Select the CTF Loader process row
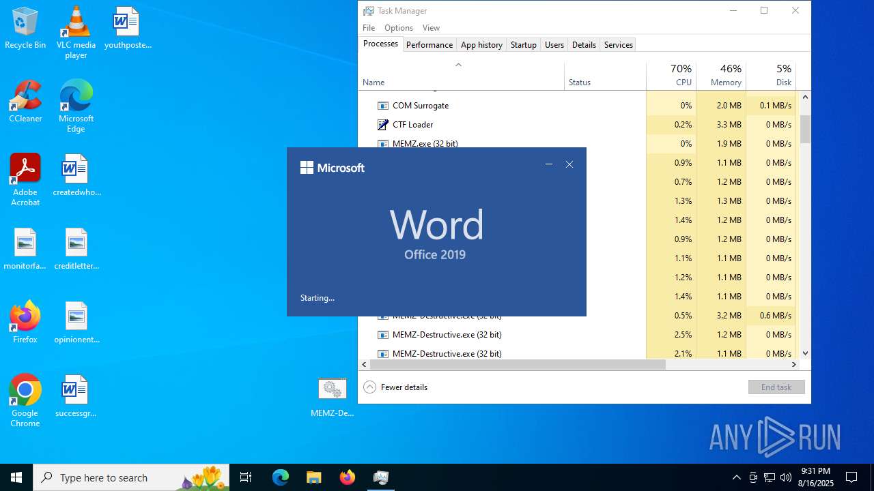The height and width of the screenshot is (491, 874). pyautogui.click(x=578, y=125)
